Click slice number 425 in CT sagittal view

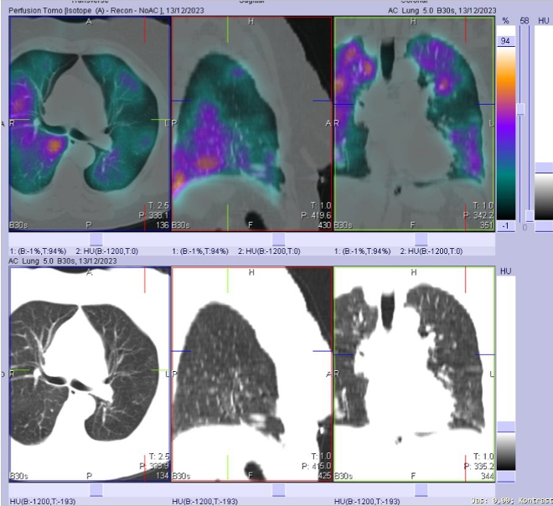324,476
